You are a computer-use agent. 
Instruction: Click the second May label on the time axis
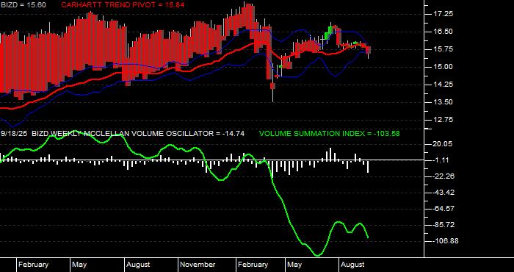pyautogui.click(x=294, y=265)
